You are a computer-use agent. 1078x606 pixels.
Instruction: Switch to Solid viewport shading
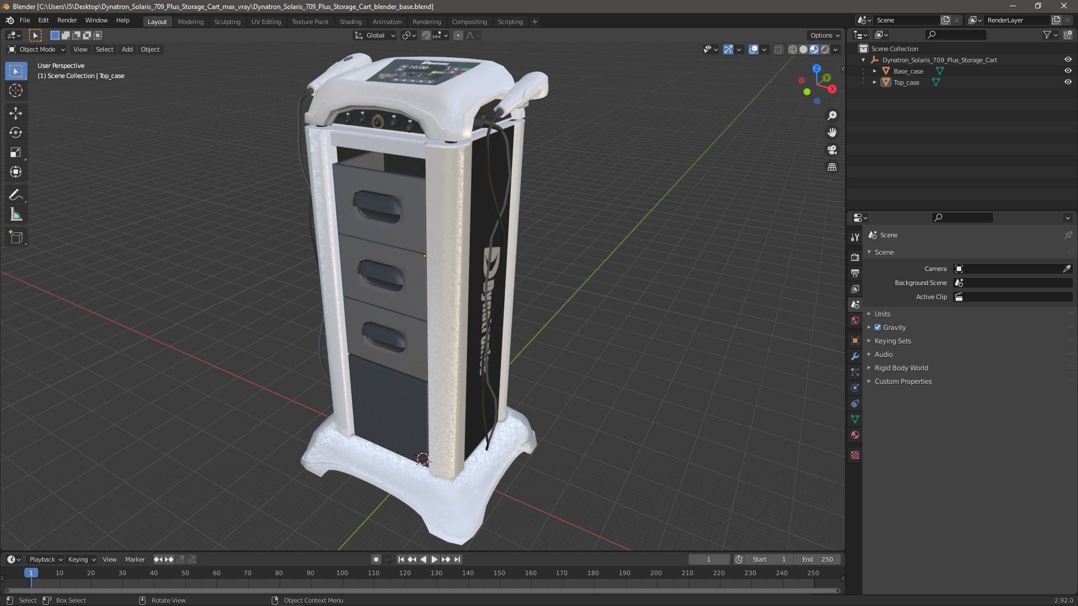(x=803, y=49)
